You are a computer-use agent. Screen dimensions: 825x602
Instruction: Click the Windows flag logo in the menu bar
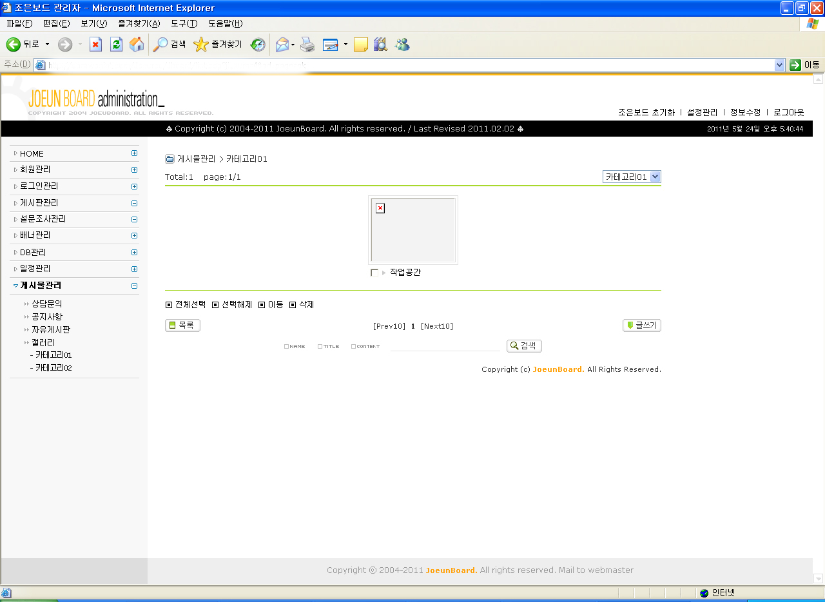click(813, 23)
